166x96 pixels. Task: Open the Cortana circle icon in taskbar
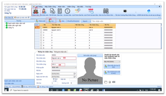tap(52, 90)
